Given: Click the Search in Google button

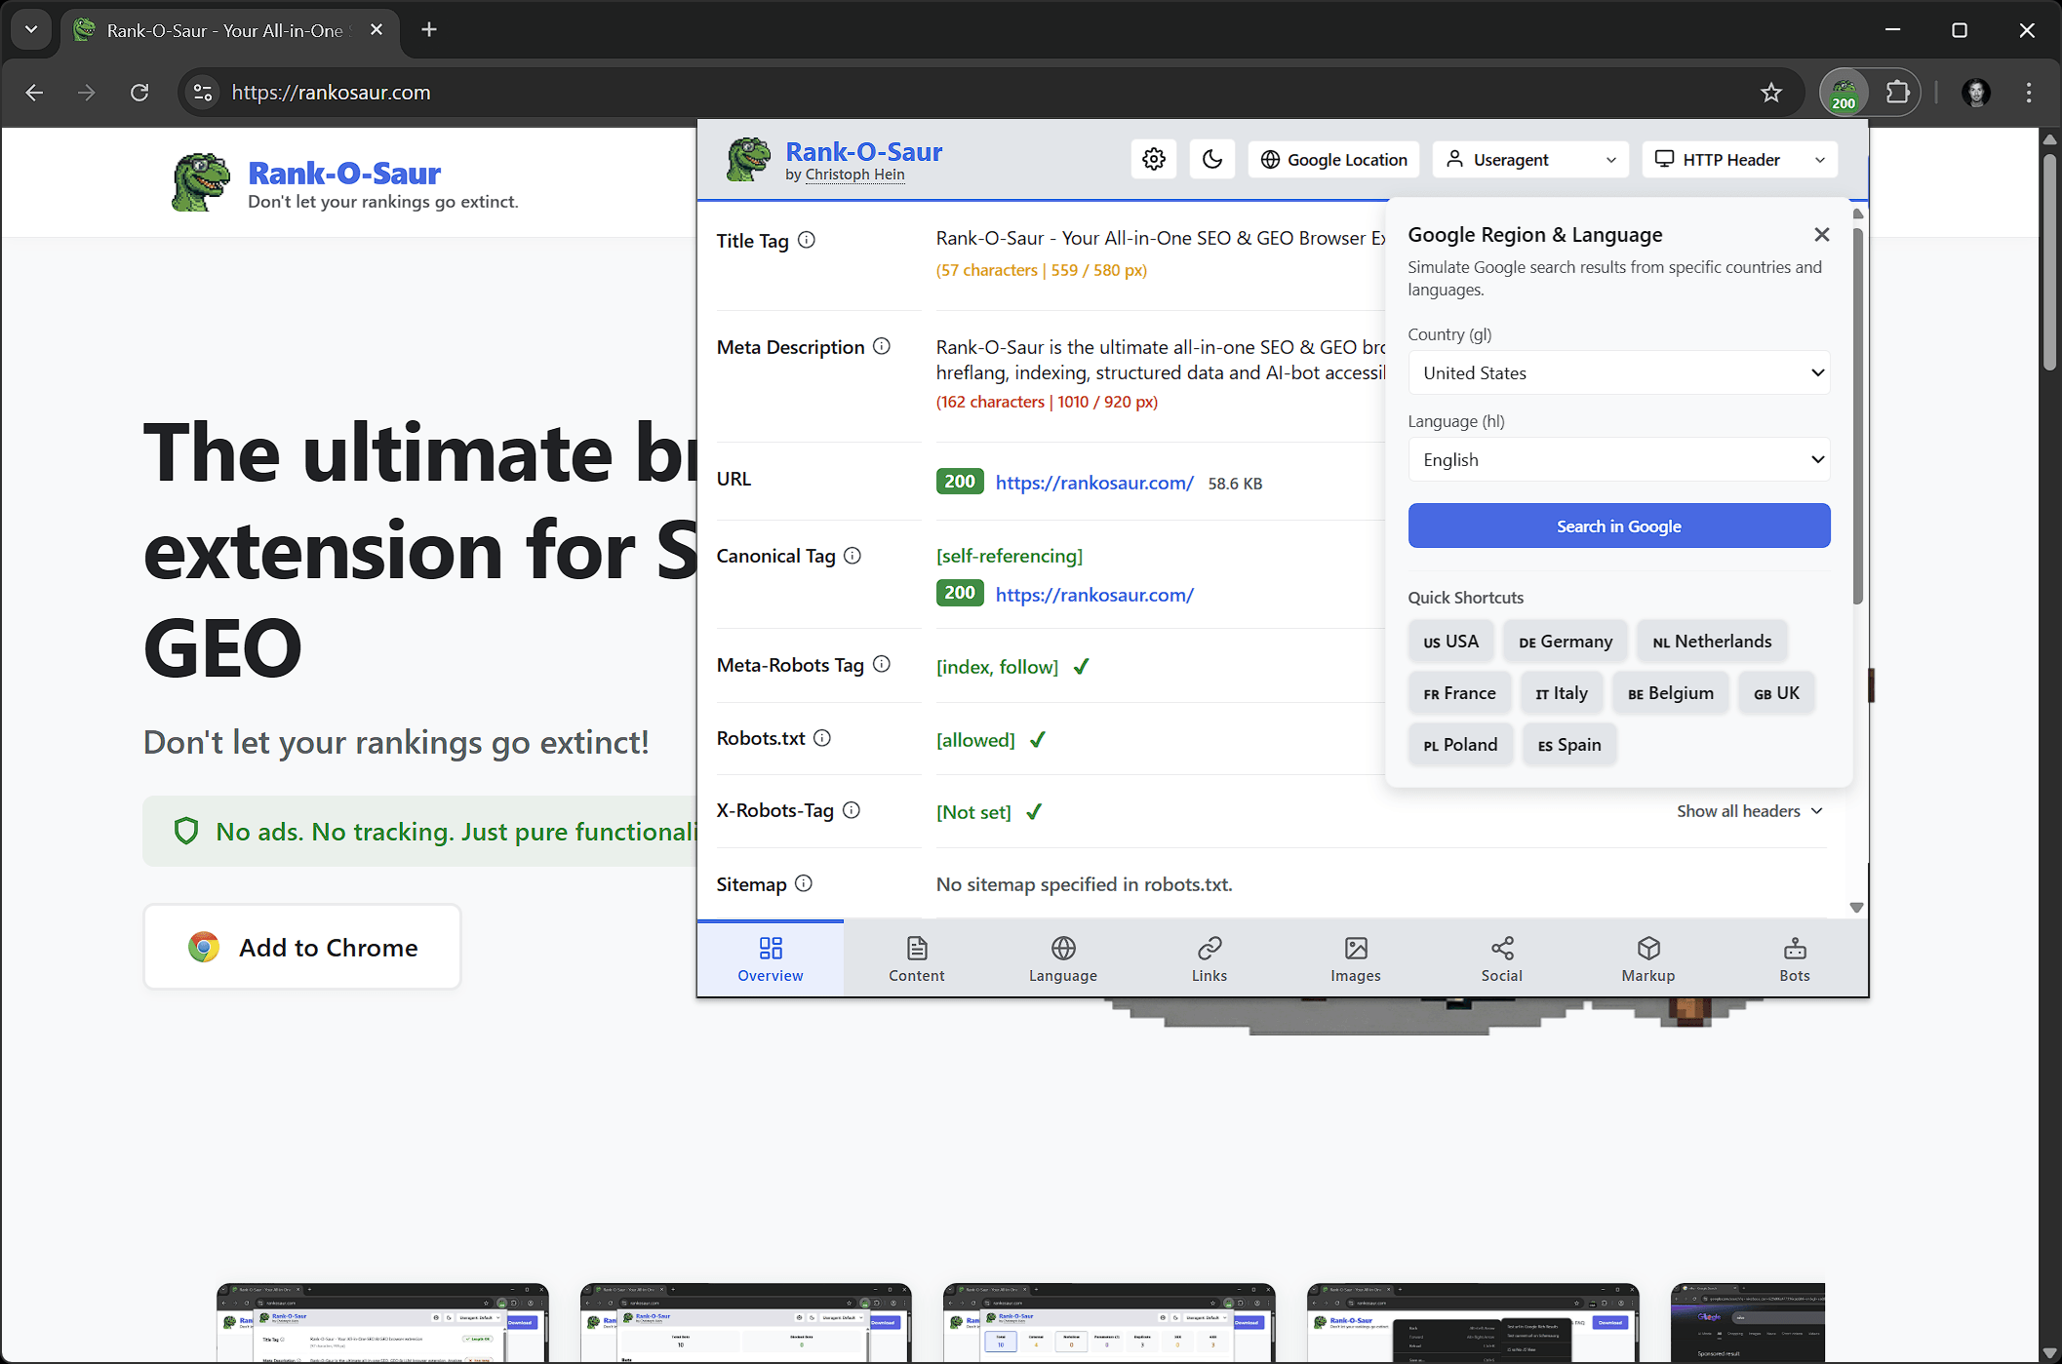Looking at the screenshot, I should pyautogui.click(x=1618, y=526).
